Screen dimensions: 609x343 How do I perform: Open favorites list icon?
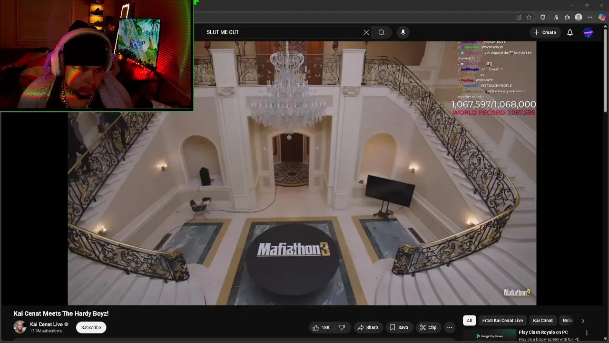coord(567,17)
